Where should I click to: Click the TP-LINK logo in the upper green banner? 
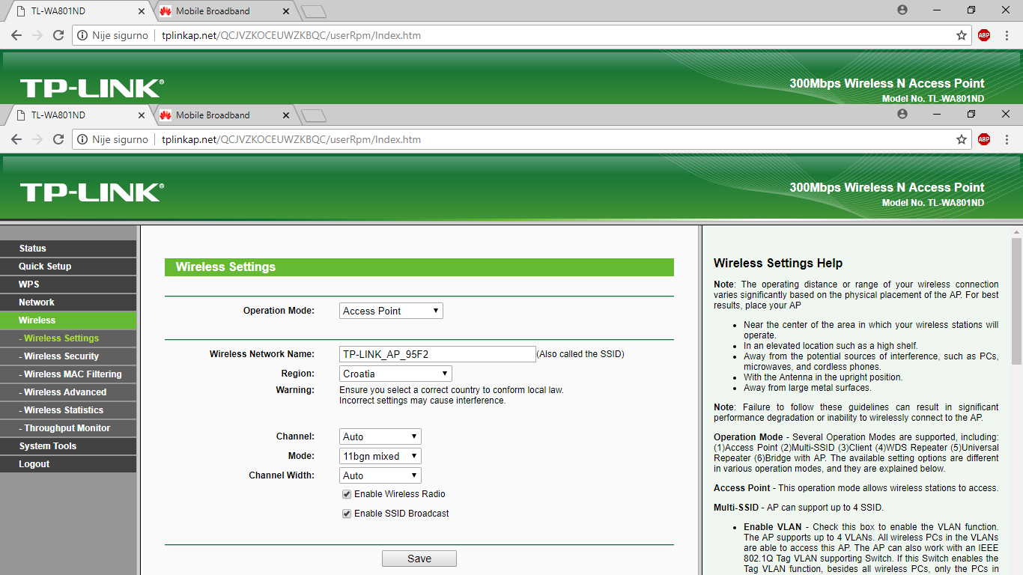(x=91, y=88)
